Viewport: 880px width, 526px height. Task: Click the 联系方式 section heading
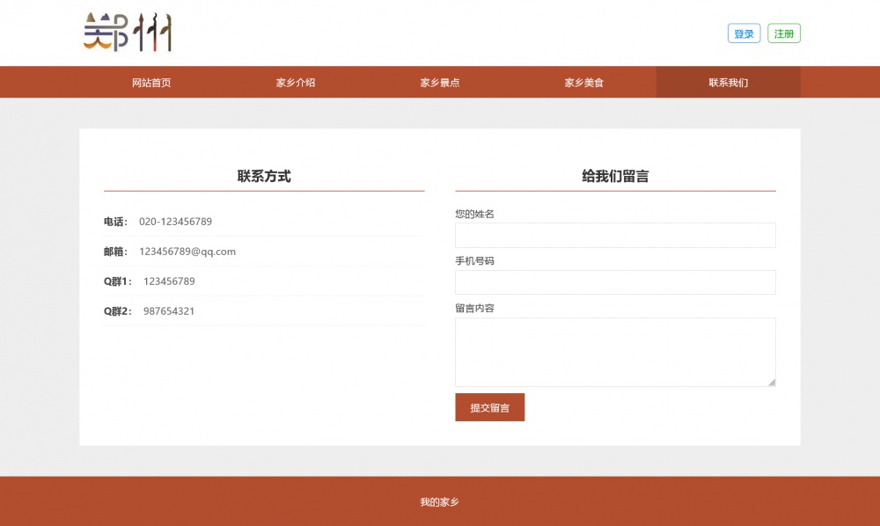264,176
